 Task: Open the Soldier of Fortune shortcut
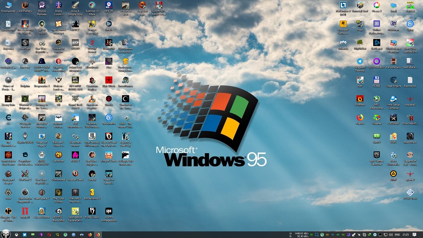point(58,46)
